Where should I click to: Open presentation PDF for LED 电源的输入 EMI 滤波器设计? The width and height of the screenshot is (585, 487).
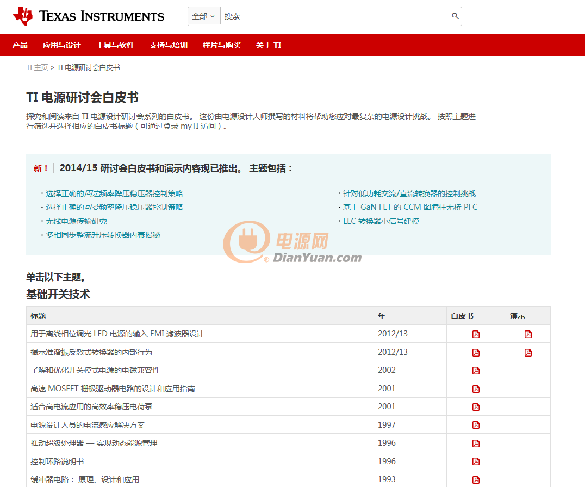[x=528, y=334]
